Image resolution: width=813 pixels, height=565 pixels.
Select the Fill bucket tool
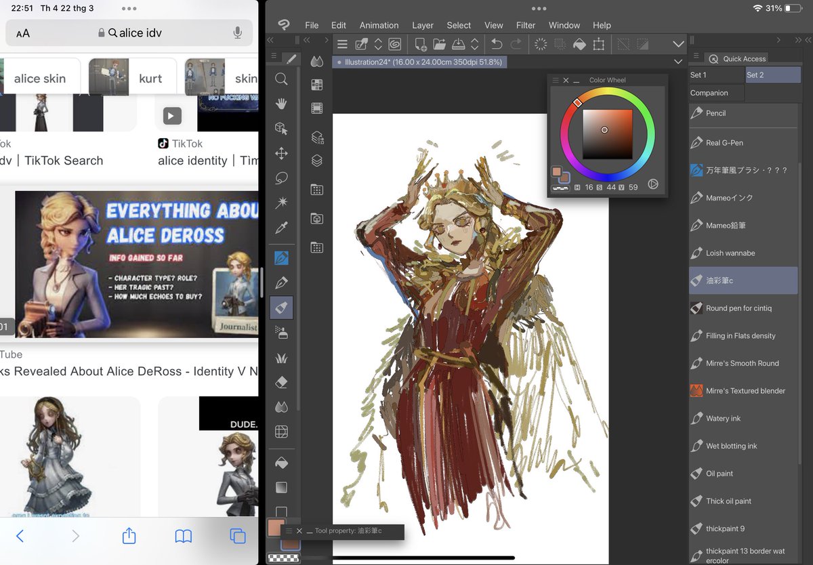281,463
